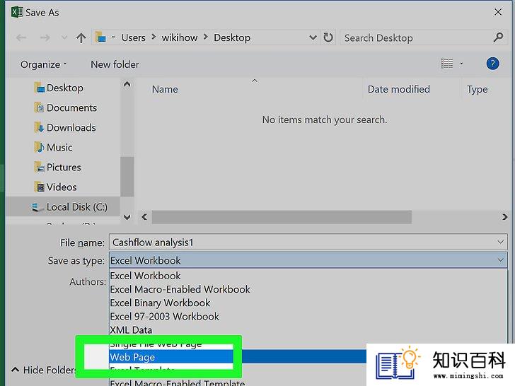
Task: Open the File name dropdown arrow
Action: 501,242
